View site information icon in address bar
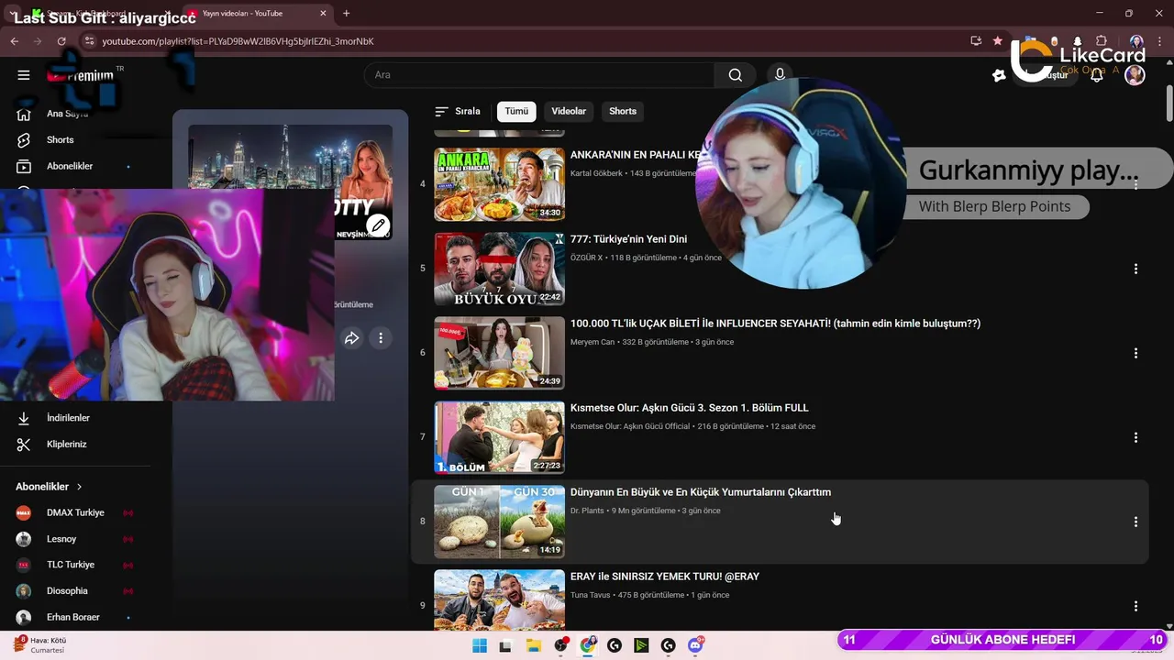 pyautogui.click(x=89, y=41)
